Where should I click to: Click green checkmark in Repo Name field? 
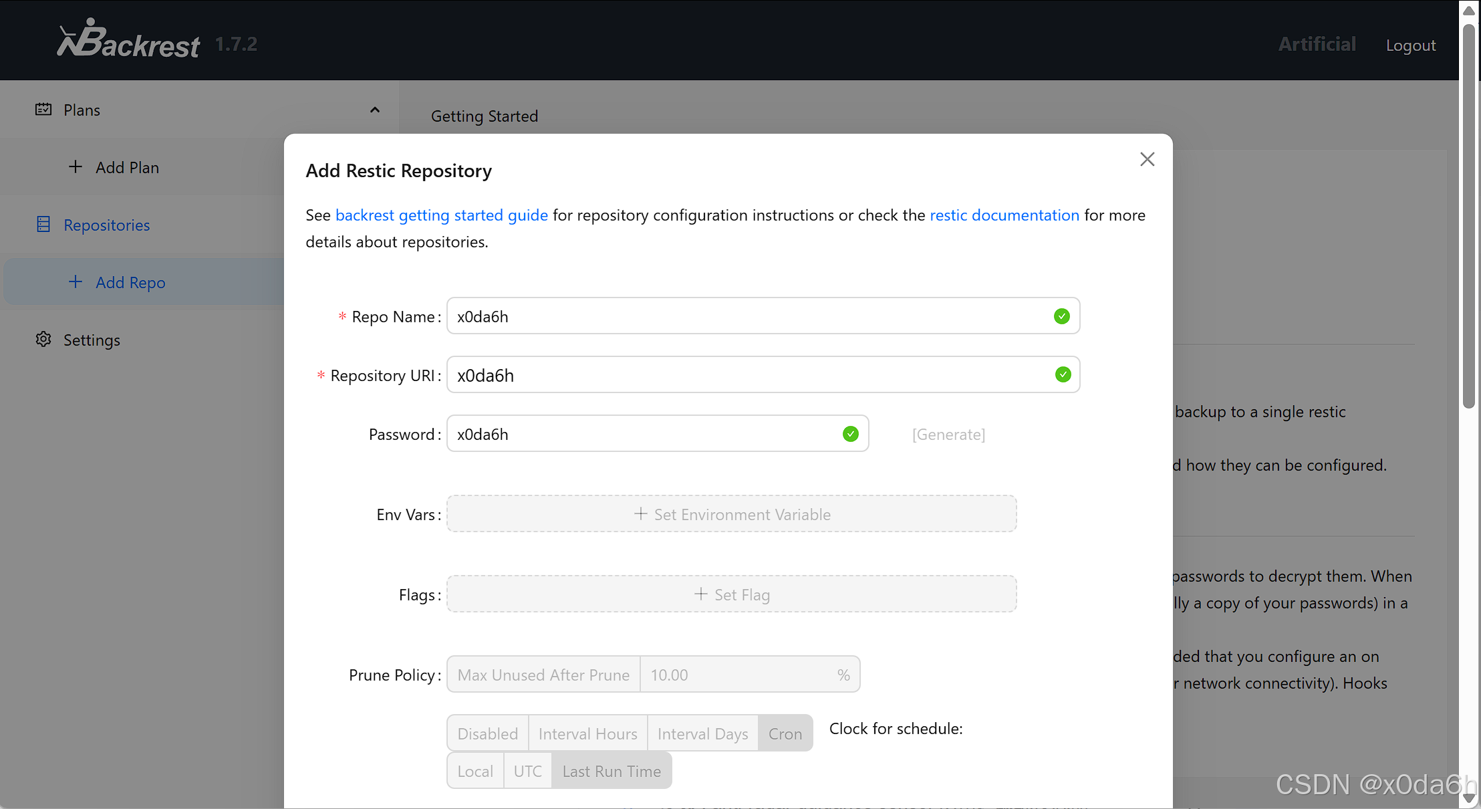pyautogui.click(x=1061, y=316)
